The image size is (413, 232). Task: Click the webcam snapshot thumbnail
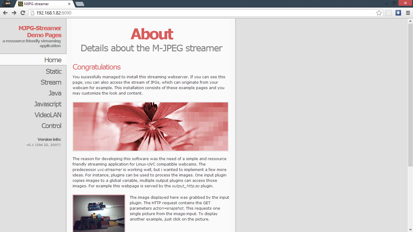tap(99, 213)
